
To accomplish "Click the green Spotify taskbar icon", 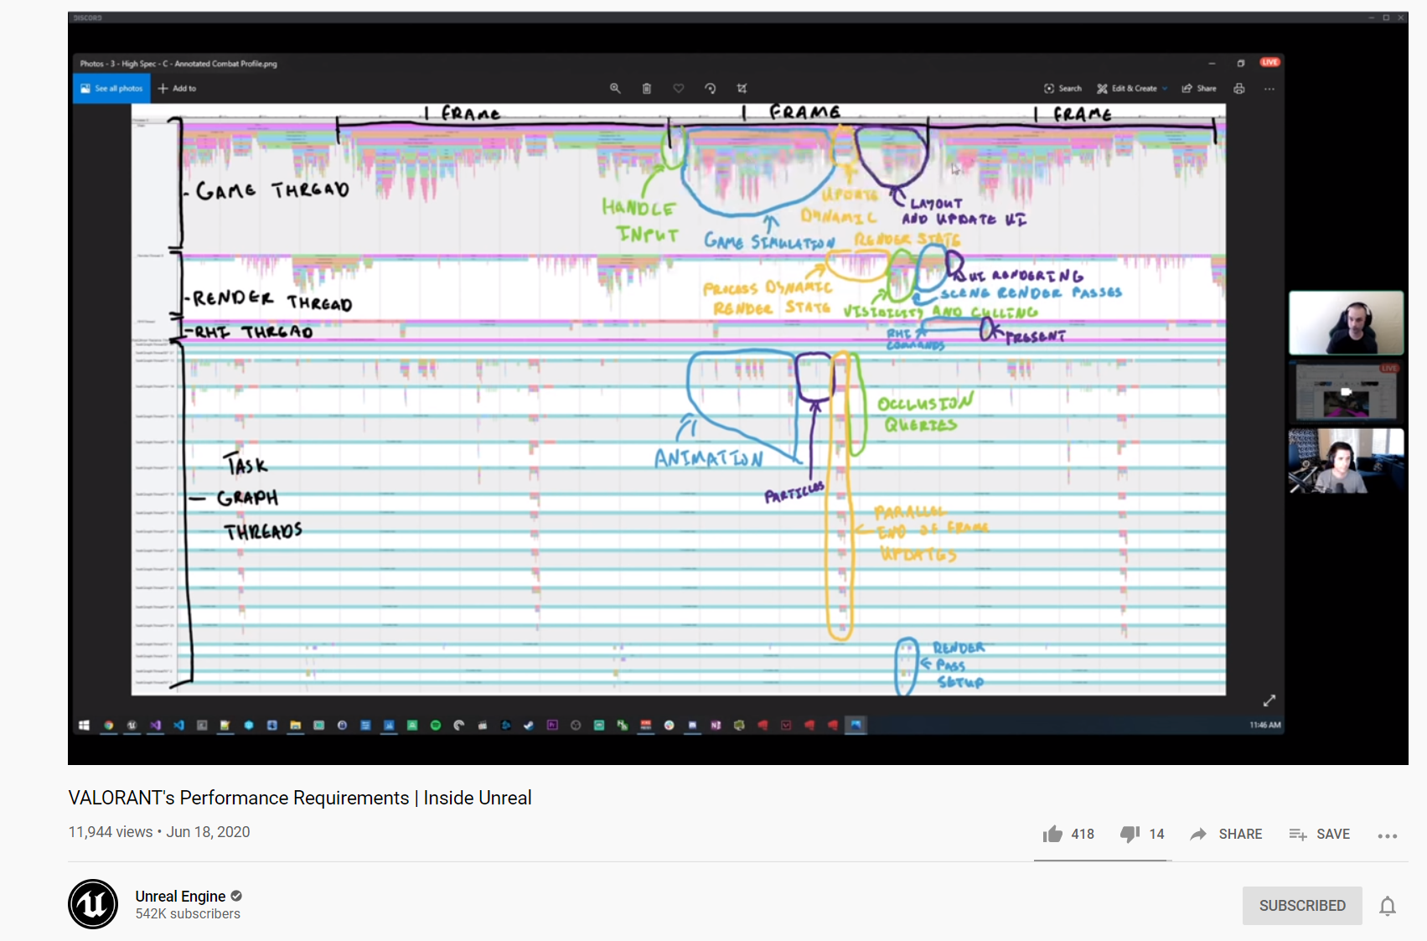I will click(x=436, y=725).
